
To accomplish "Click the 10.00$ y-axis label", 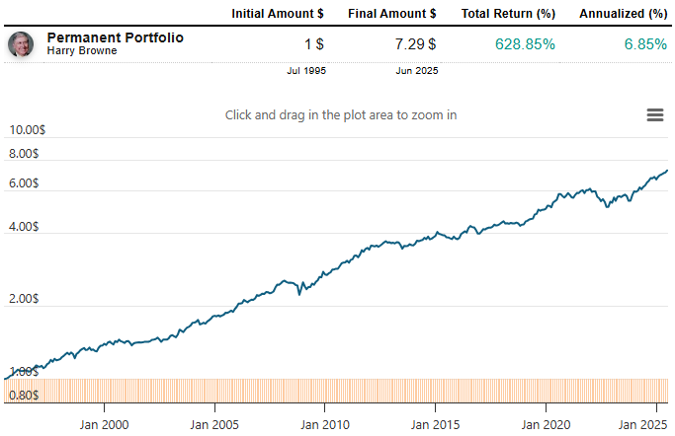I will click(27, 130).
